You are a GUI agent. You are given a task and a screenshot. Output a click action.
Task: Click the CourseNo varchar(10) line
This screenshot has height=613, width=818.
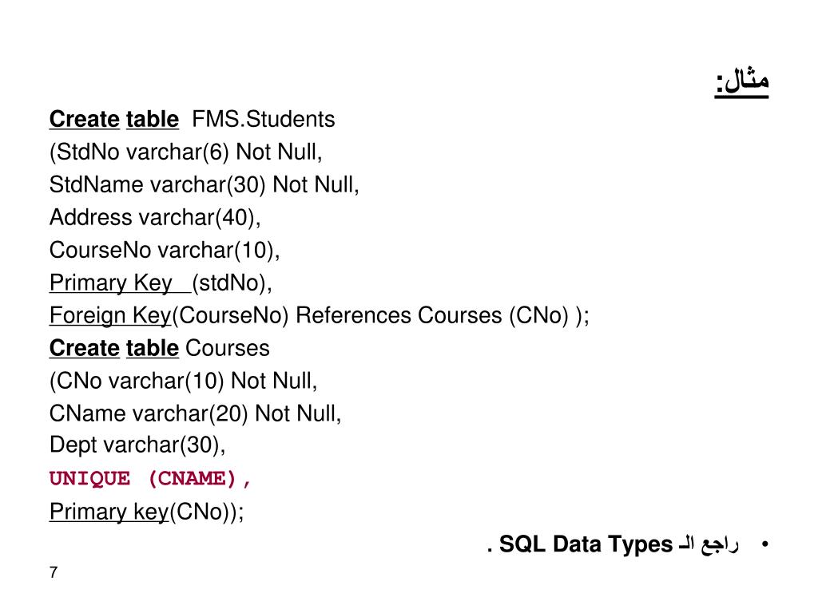[165, 250]
